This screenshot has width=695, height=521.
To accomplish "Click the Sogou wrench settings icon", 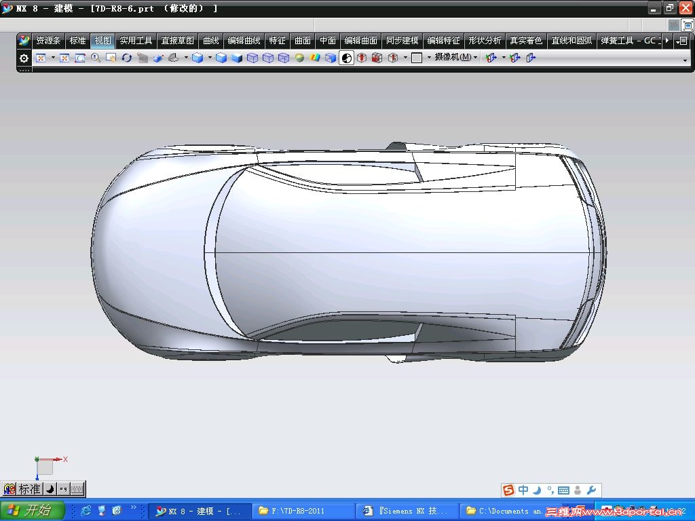I will [591, 490].
